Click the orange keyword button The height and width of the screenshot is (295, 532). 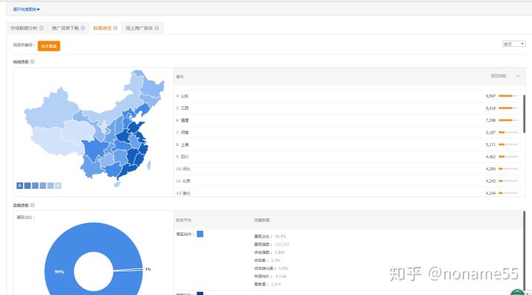coord(49,45)
